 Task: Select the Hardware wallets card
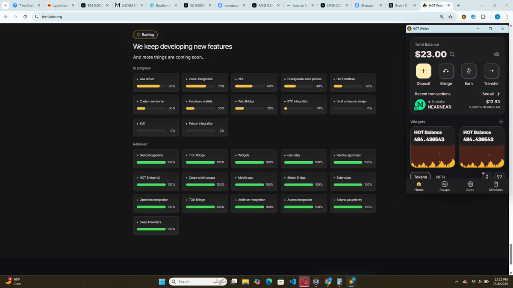[205, 105]
